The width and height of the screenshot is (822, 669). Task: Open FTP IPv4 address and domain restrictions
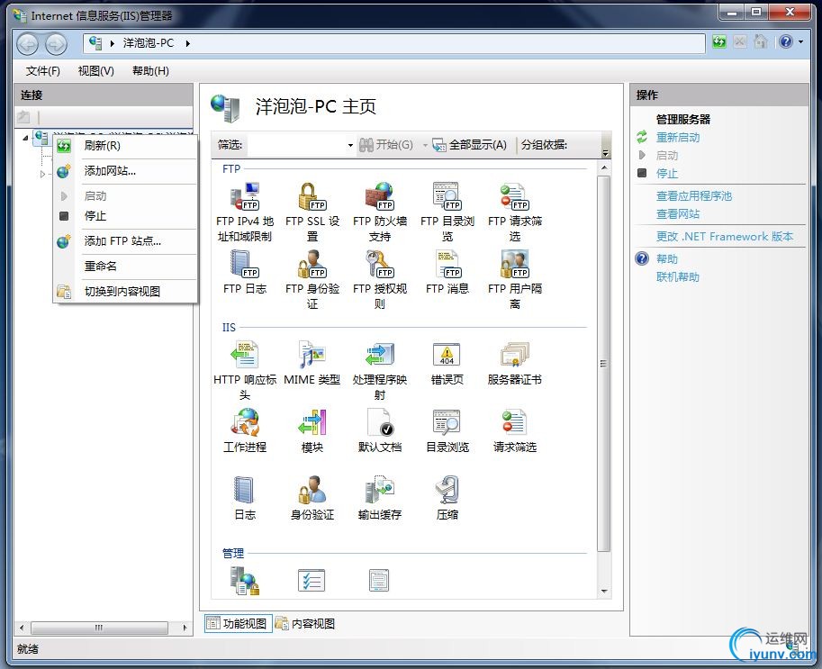pyautogui.click(x=245, y=196)
